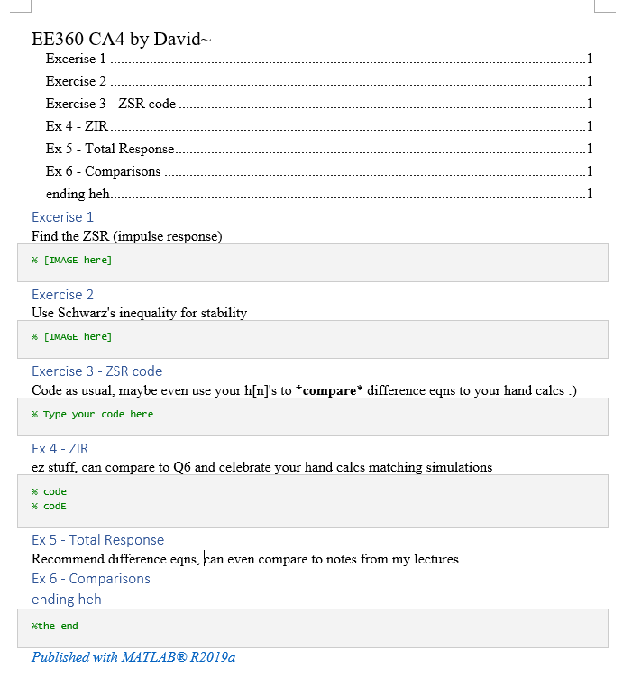The width and height of the screenshot is (623, 687).
Task: Click the 'Ex 4 - ZIR' contents entry
Action: [70, 126]
